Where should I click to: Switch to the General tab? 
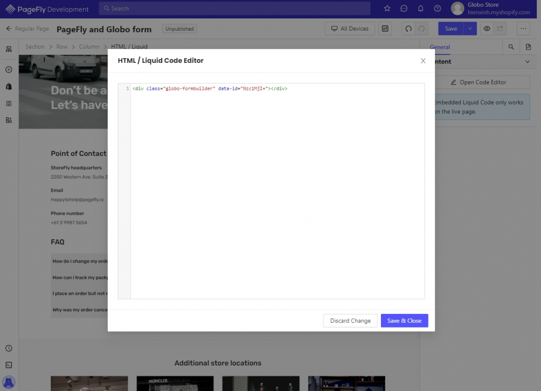click(440, 47)
